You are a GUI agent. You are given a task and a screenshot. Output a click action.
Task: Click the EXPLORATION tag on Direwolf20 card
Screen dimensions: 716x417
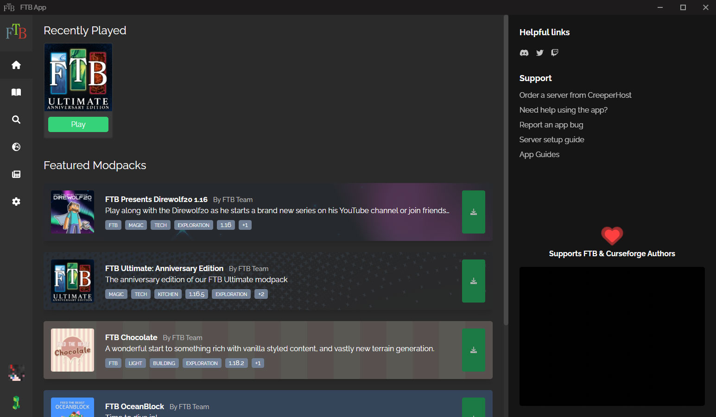pyautogui.click(x=194, y=225)
